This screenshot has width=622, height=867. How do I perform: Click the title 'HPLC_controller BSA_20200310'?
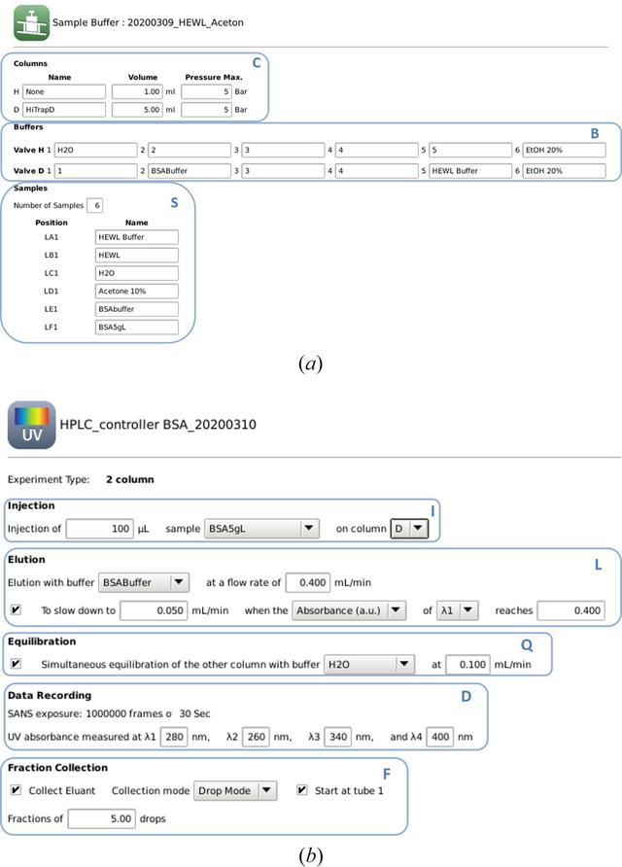[157, 425]
